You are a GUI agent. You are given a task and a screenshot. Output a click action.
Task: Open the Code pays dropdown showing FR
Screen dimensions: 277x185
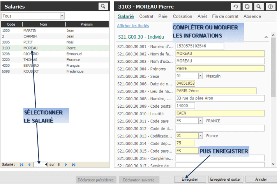click(x=200, y=121)
